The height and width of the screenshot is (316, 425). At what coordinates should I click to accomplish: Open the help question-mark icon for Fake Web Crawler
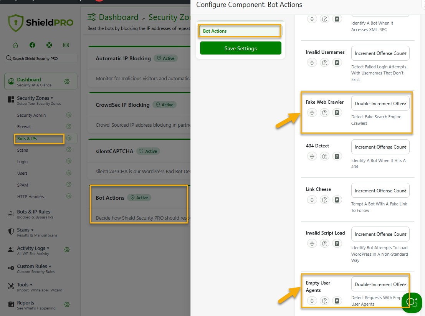(324, 113)
